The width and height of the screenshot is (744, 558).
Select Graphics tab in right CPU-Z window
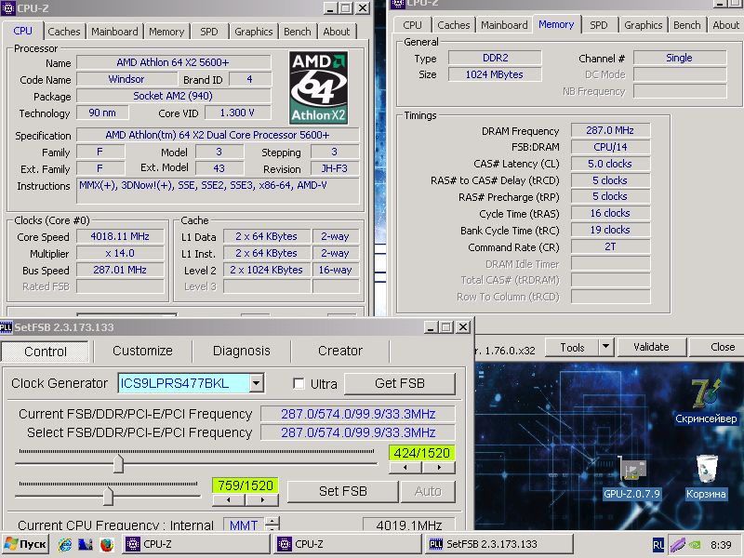point(643,25)
